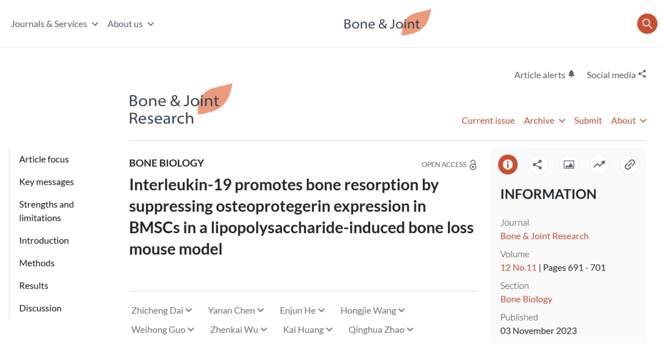Viewport: 662px width, 343px height.
Task: Expand the About us dropdown
Action: (131, 24)
